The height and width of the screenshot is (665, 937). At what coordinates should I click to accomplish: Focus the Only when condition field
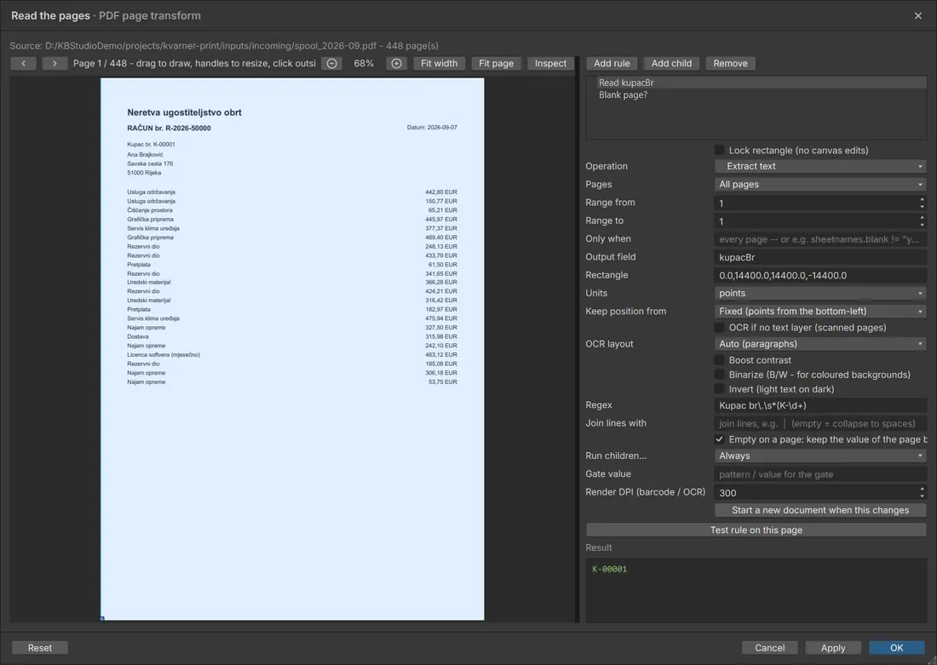(x=820, y=239)
